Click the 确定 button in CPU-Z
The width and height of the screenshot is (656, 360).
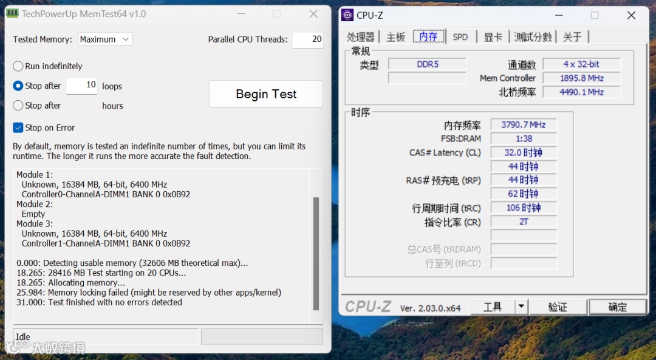(618, 307)
